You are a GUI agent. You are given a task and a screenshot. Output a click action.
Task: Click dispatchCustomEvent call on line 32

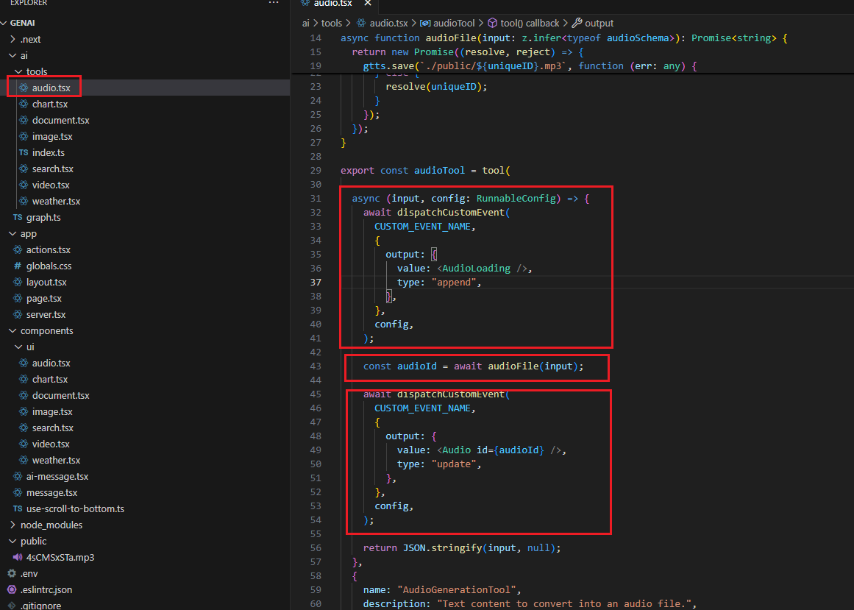tap(450, 213)
